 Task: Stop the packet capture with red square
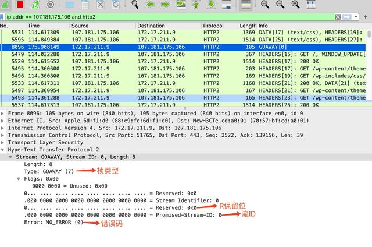coord(20,4)
